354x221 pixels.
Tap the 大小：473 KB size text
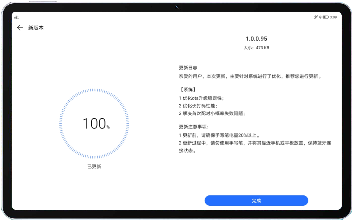coord(256,48)
